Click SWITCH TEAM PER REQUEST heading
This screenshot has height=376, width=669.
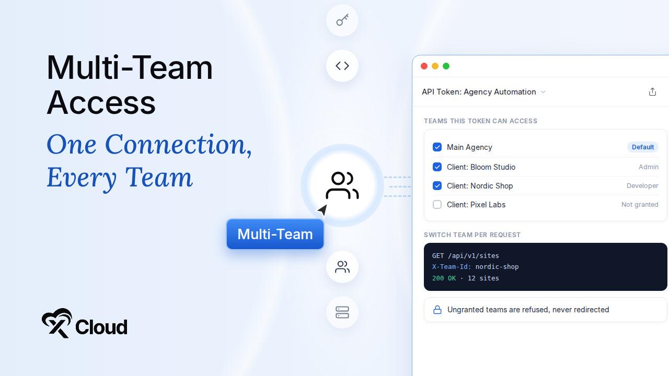pyautogui.click(x=472, y=235)
